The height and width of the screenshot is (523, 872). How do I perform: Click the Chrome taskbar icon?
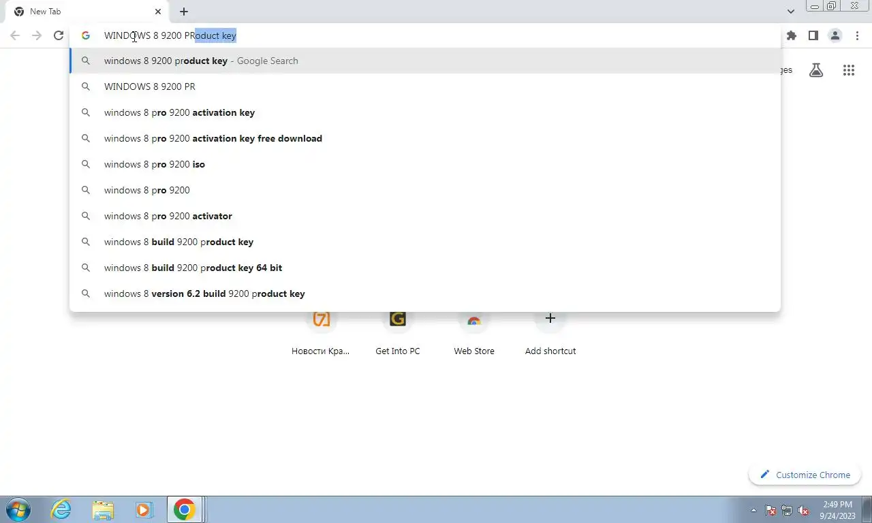[x=184, y=509]
